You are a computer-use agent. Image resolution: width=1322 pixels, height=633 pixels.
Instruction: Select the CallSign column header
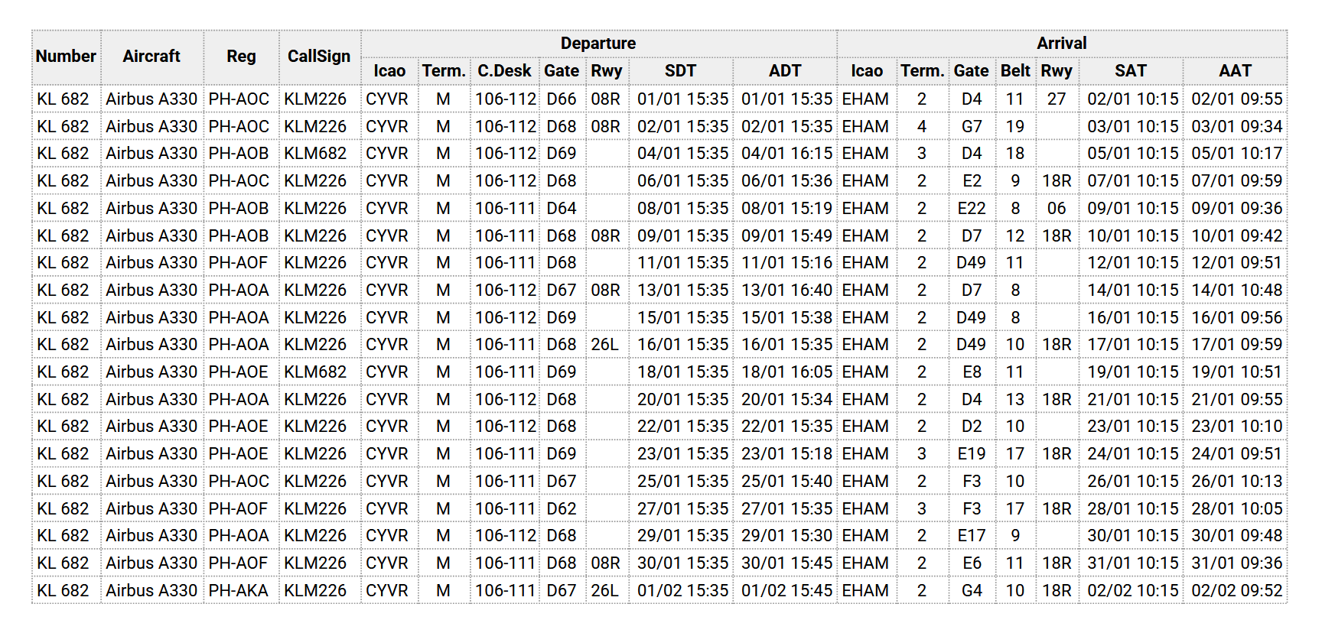318,57
